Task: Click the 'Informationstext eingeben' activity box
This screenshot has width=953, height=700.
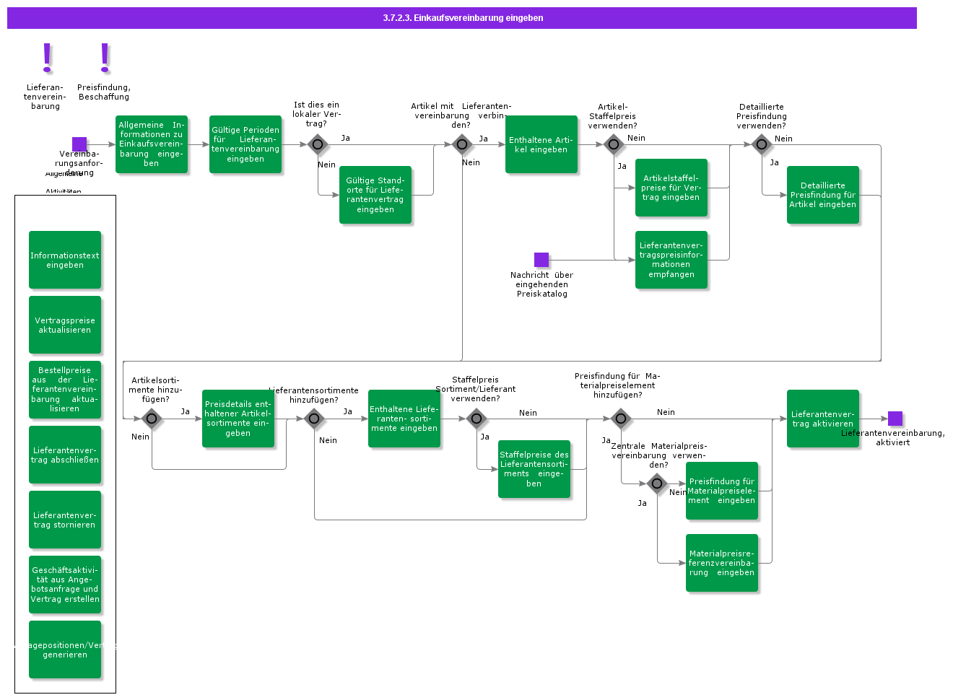Action: [x=65, y=260]
